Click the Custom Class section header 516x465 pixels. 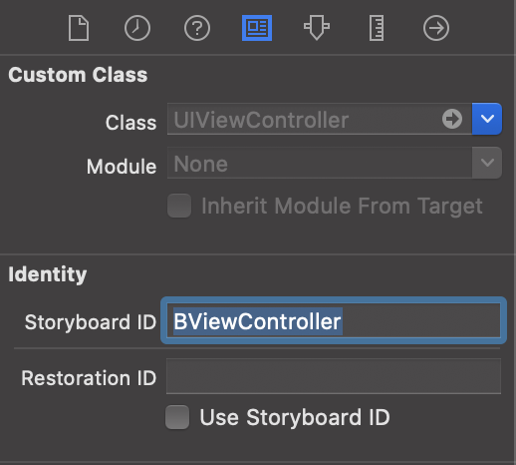[x=78, y=75]
